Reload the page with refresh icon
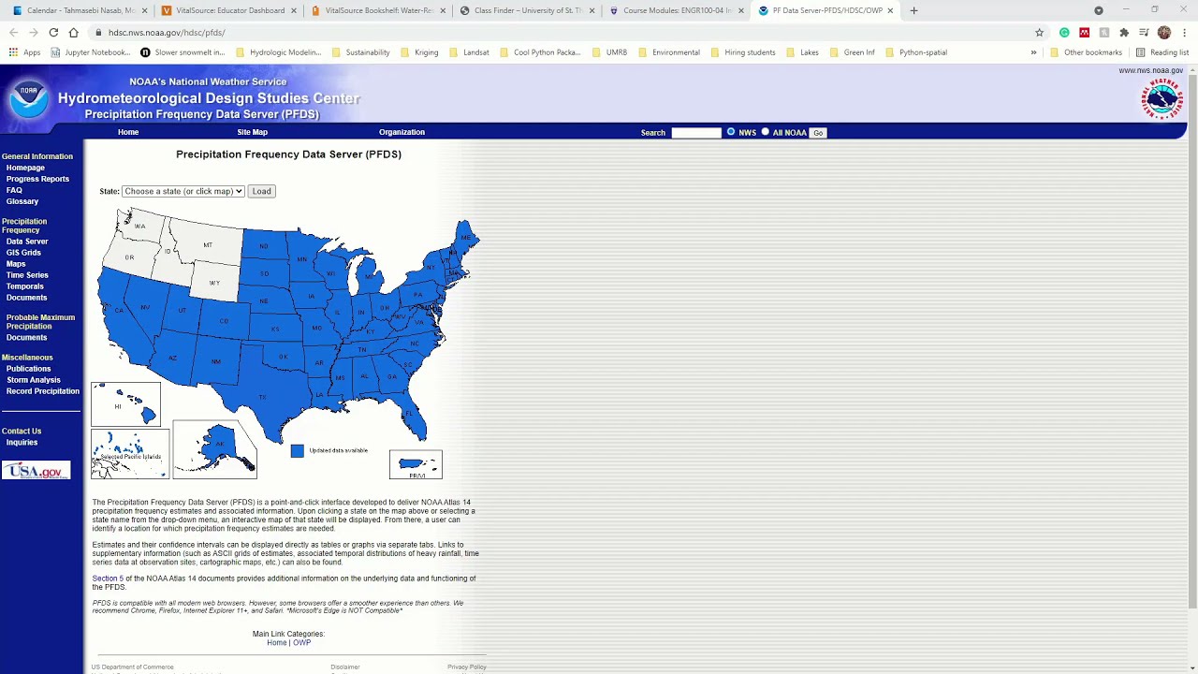1198x674 pixels. 53,33
